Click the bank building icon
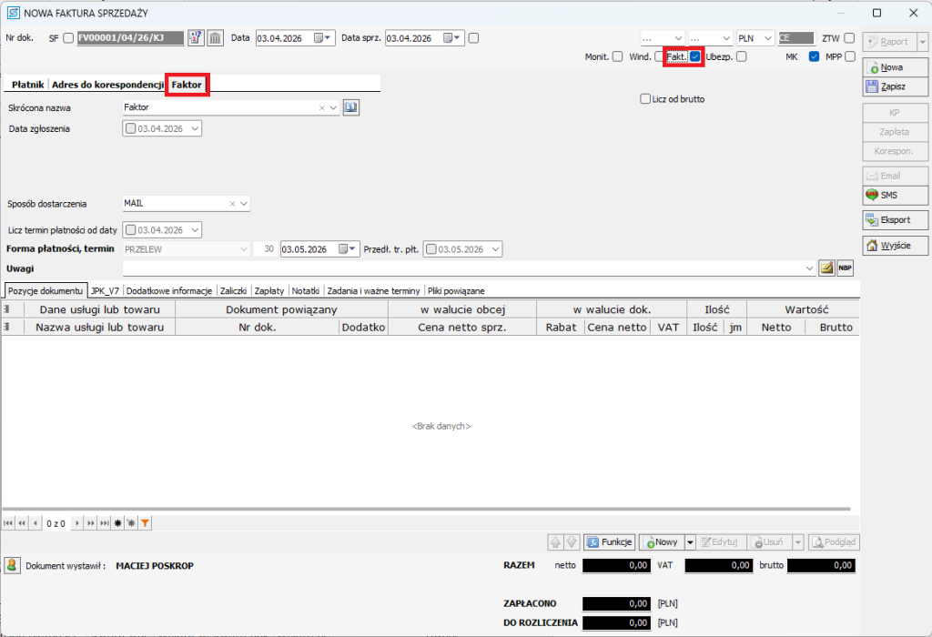This screenshot has width=932, height=637. (215, 38)
